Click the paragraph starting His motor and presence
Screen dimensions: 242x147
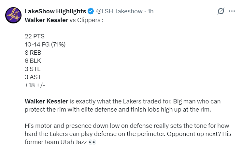(x=128, y=134)
